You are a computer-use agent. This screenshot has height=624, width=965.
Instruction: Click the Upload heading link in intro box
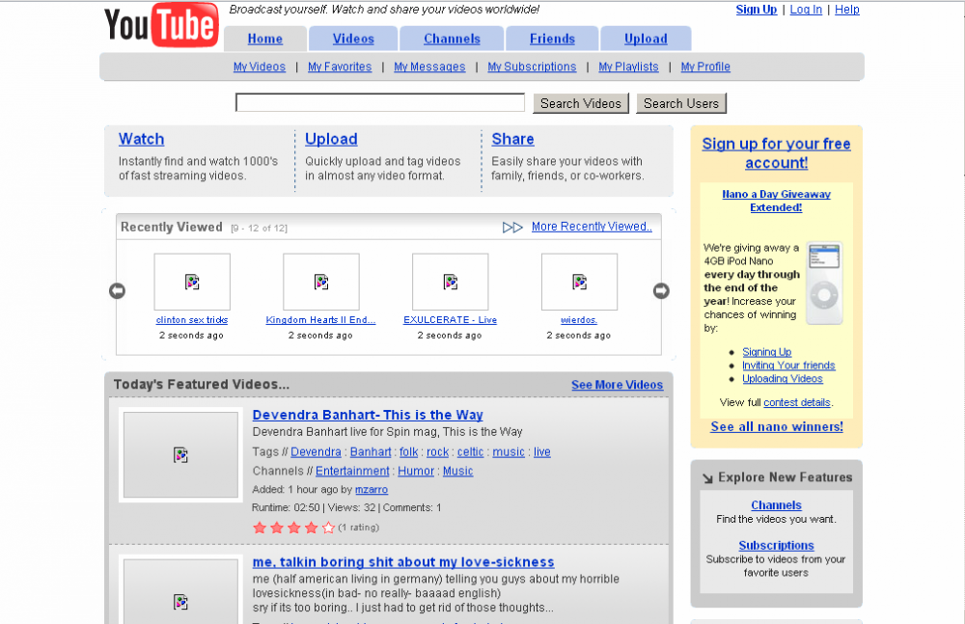click(331, 139)
